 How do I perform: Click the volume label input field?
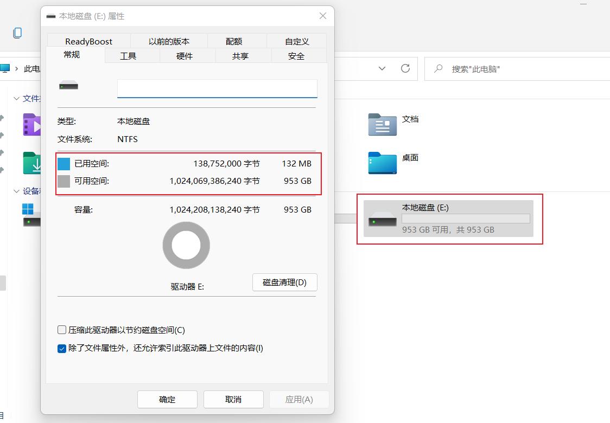pos(217,88)
